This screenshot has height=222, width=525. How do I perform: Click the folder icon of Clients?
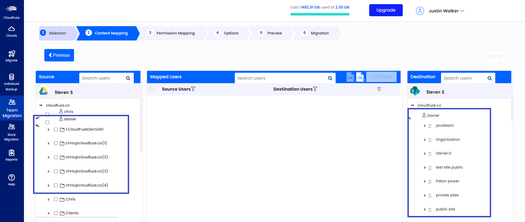(62, 213)
